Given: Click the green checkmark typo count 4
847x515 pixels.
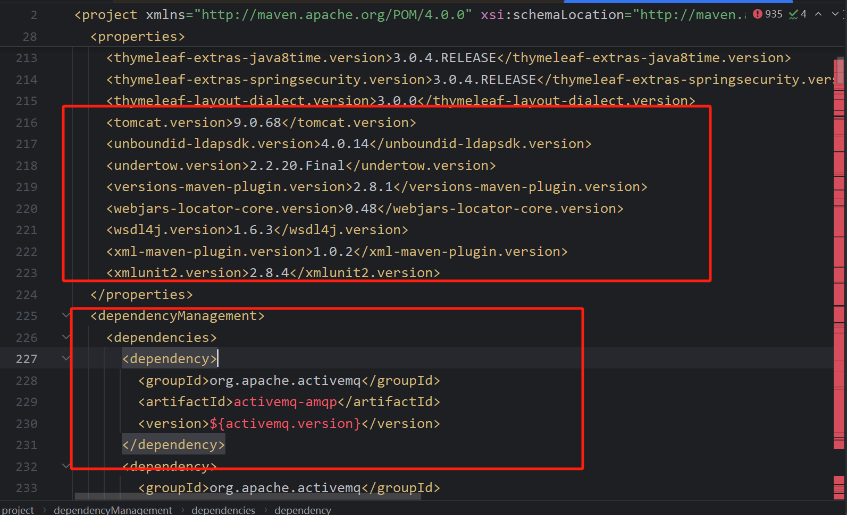Looking at the screenshot, I should (798, 14).
